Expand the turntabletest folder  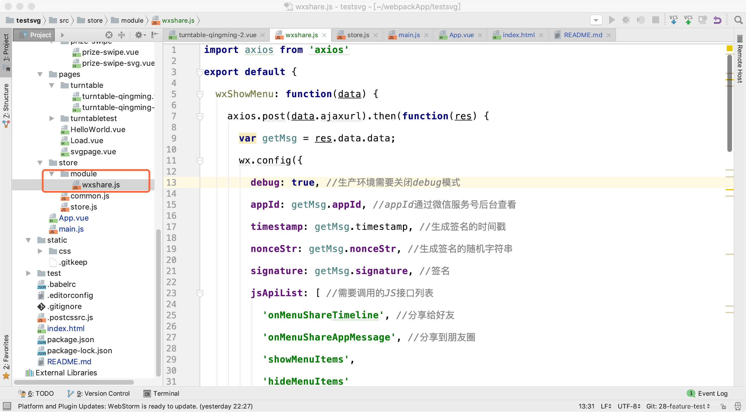(x=52, y=118)
